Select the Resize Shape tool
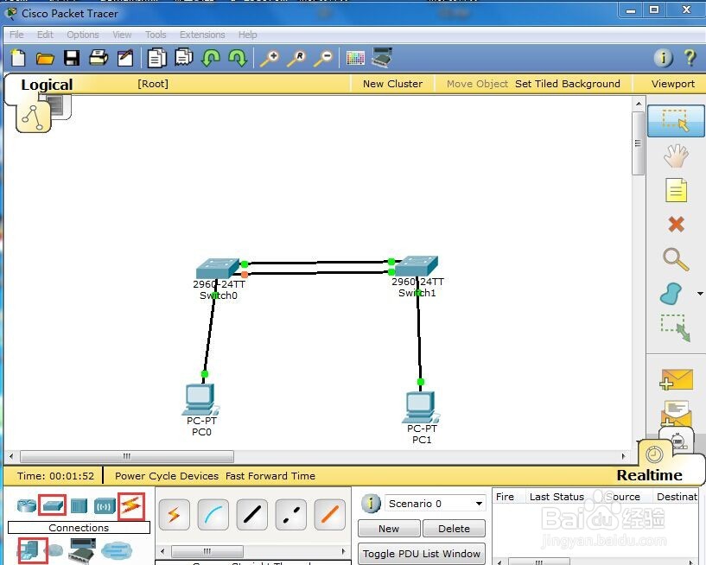 (676, 327)
